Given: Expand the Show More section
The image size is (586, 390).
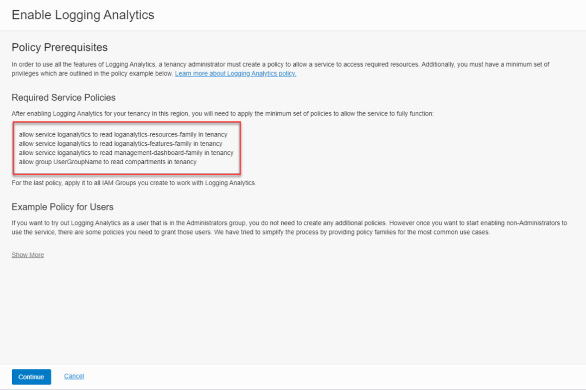Looking at the screenshot, I should point(28,255).
